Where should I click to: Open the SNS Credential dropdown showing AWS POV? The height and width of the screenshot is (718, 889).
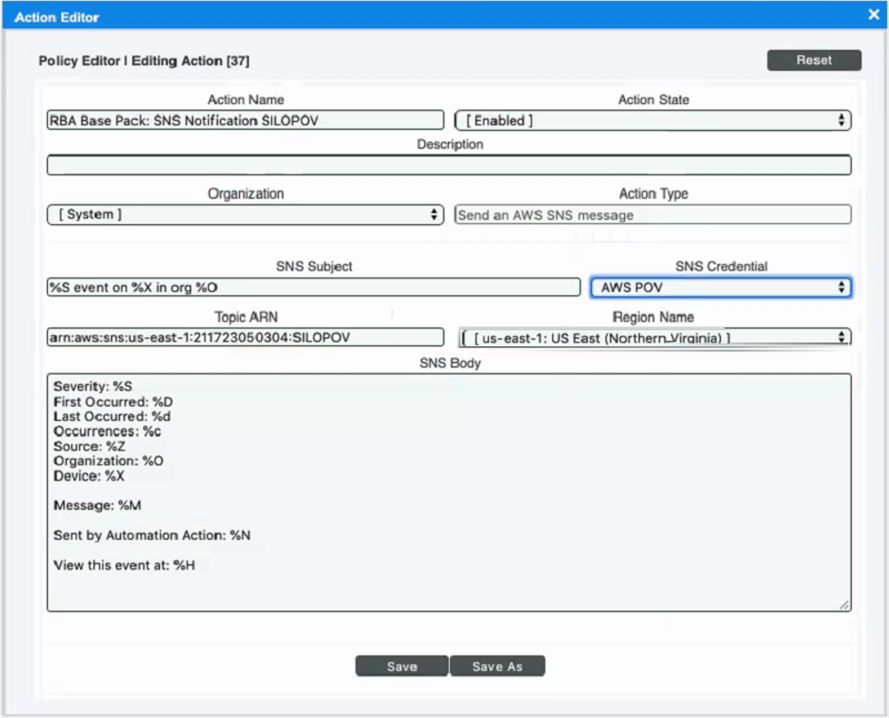(x=720, y=287)
